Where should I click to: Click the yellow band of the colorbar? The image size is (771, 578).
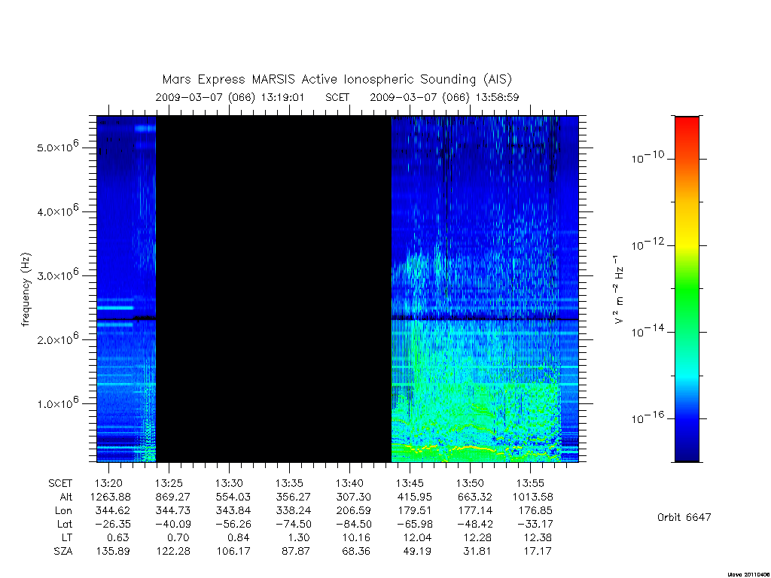point(687,236)
